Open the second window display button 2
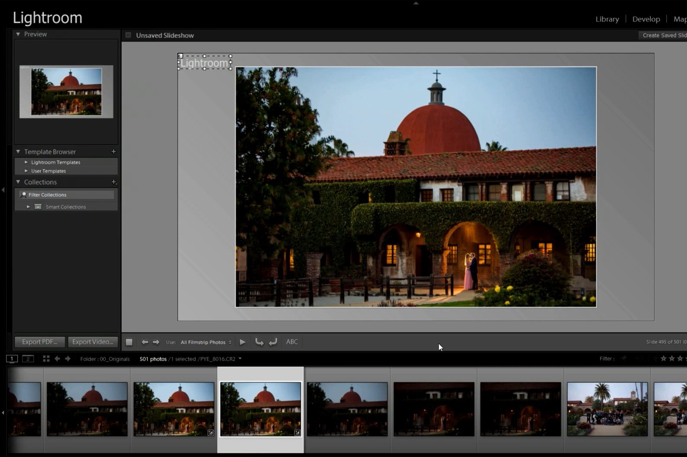Screen dimensions: 687x457 pos(28,359)
